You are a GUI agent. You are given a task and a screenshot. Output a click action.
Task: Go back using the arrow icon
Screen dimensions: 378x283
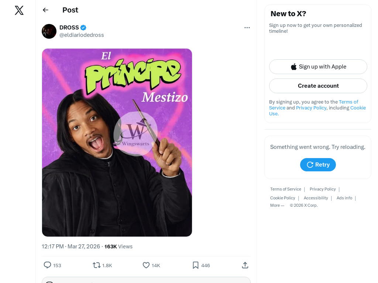45,10
